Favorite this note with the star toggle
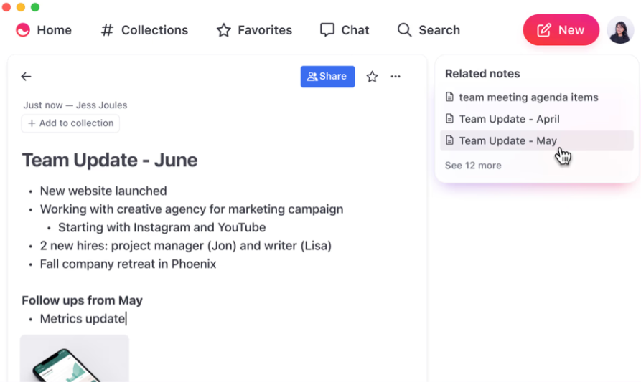 (372, 76)
